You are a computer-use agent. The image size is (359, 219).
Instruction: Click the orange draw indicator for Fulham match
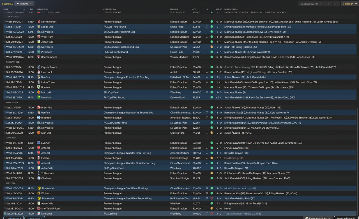tap(212, 158)
